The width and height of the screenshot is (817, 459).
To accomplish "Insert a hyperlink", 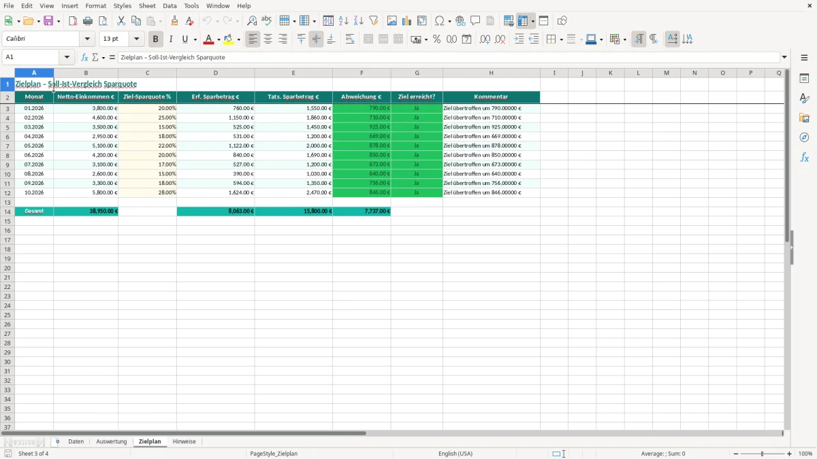I will [461, 21].
